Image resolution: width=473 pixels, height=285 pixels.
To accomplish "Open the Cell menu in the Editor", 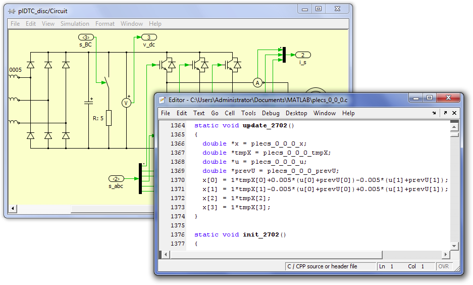I will tap(230, 113).
